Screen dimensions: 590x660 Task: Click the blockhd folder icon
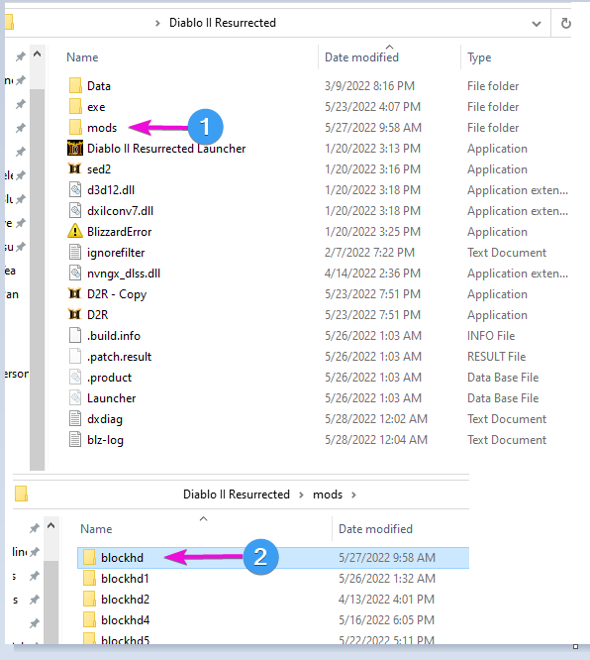89,557
